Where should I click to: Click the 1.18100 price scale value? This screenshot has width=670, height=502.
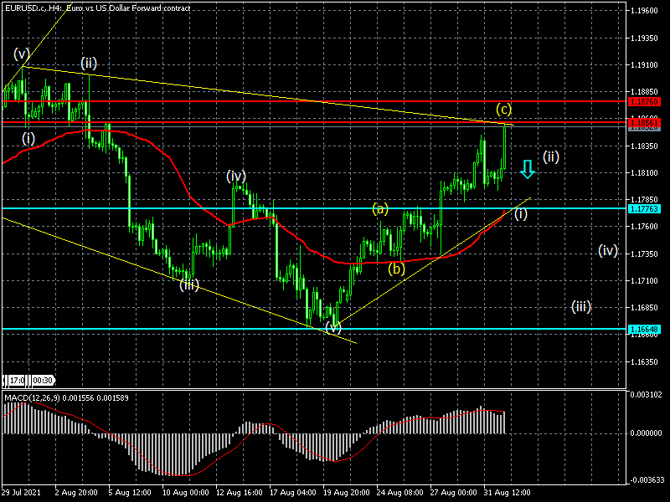644,173
